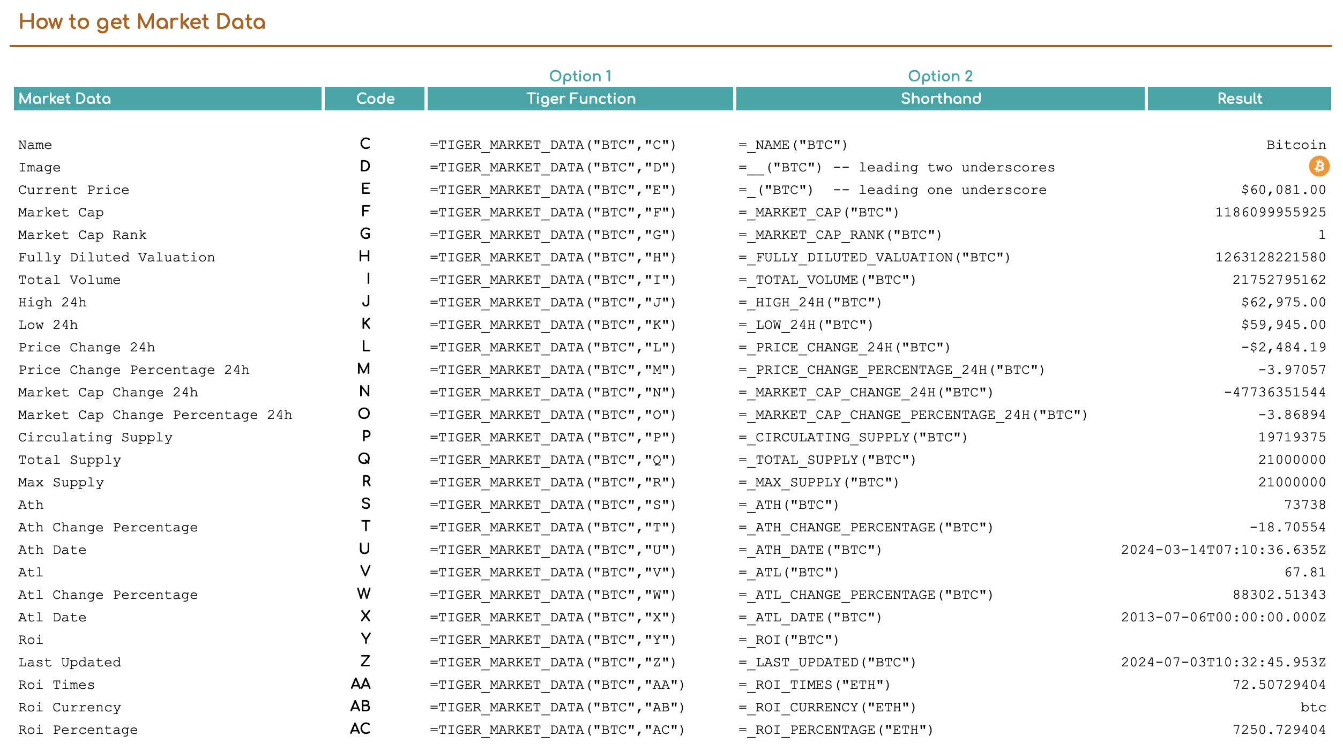This screenshot has height=751, width=1343.
Task: Select the -3.97057 percentage value
Action: pyautogui.click(x=1292, y=370)
